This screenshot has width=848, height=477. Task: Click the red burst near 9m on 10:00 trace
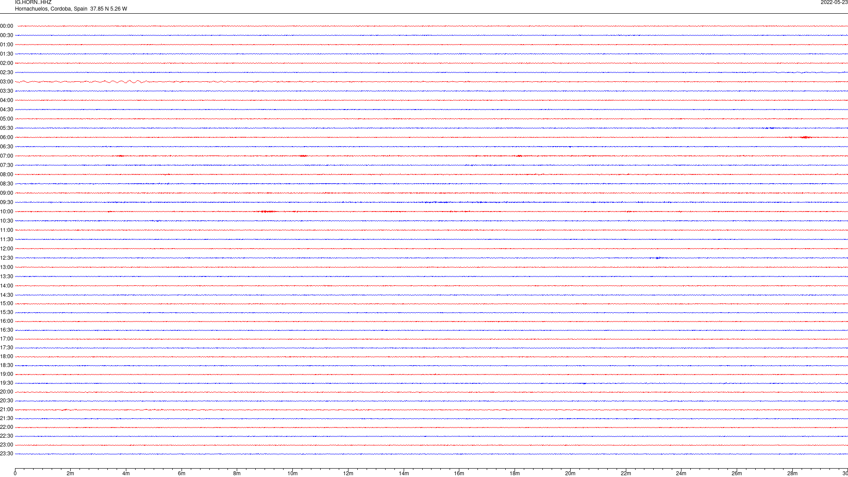click(267, 212)
